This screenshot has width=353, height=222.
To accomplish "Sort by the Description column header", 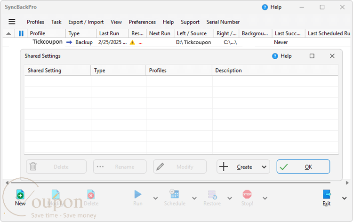I will click(275, 71).
